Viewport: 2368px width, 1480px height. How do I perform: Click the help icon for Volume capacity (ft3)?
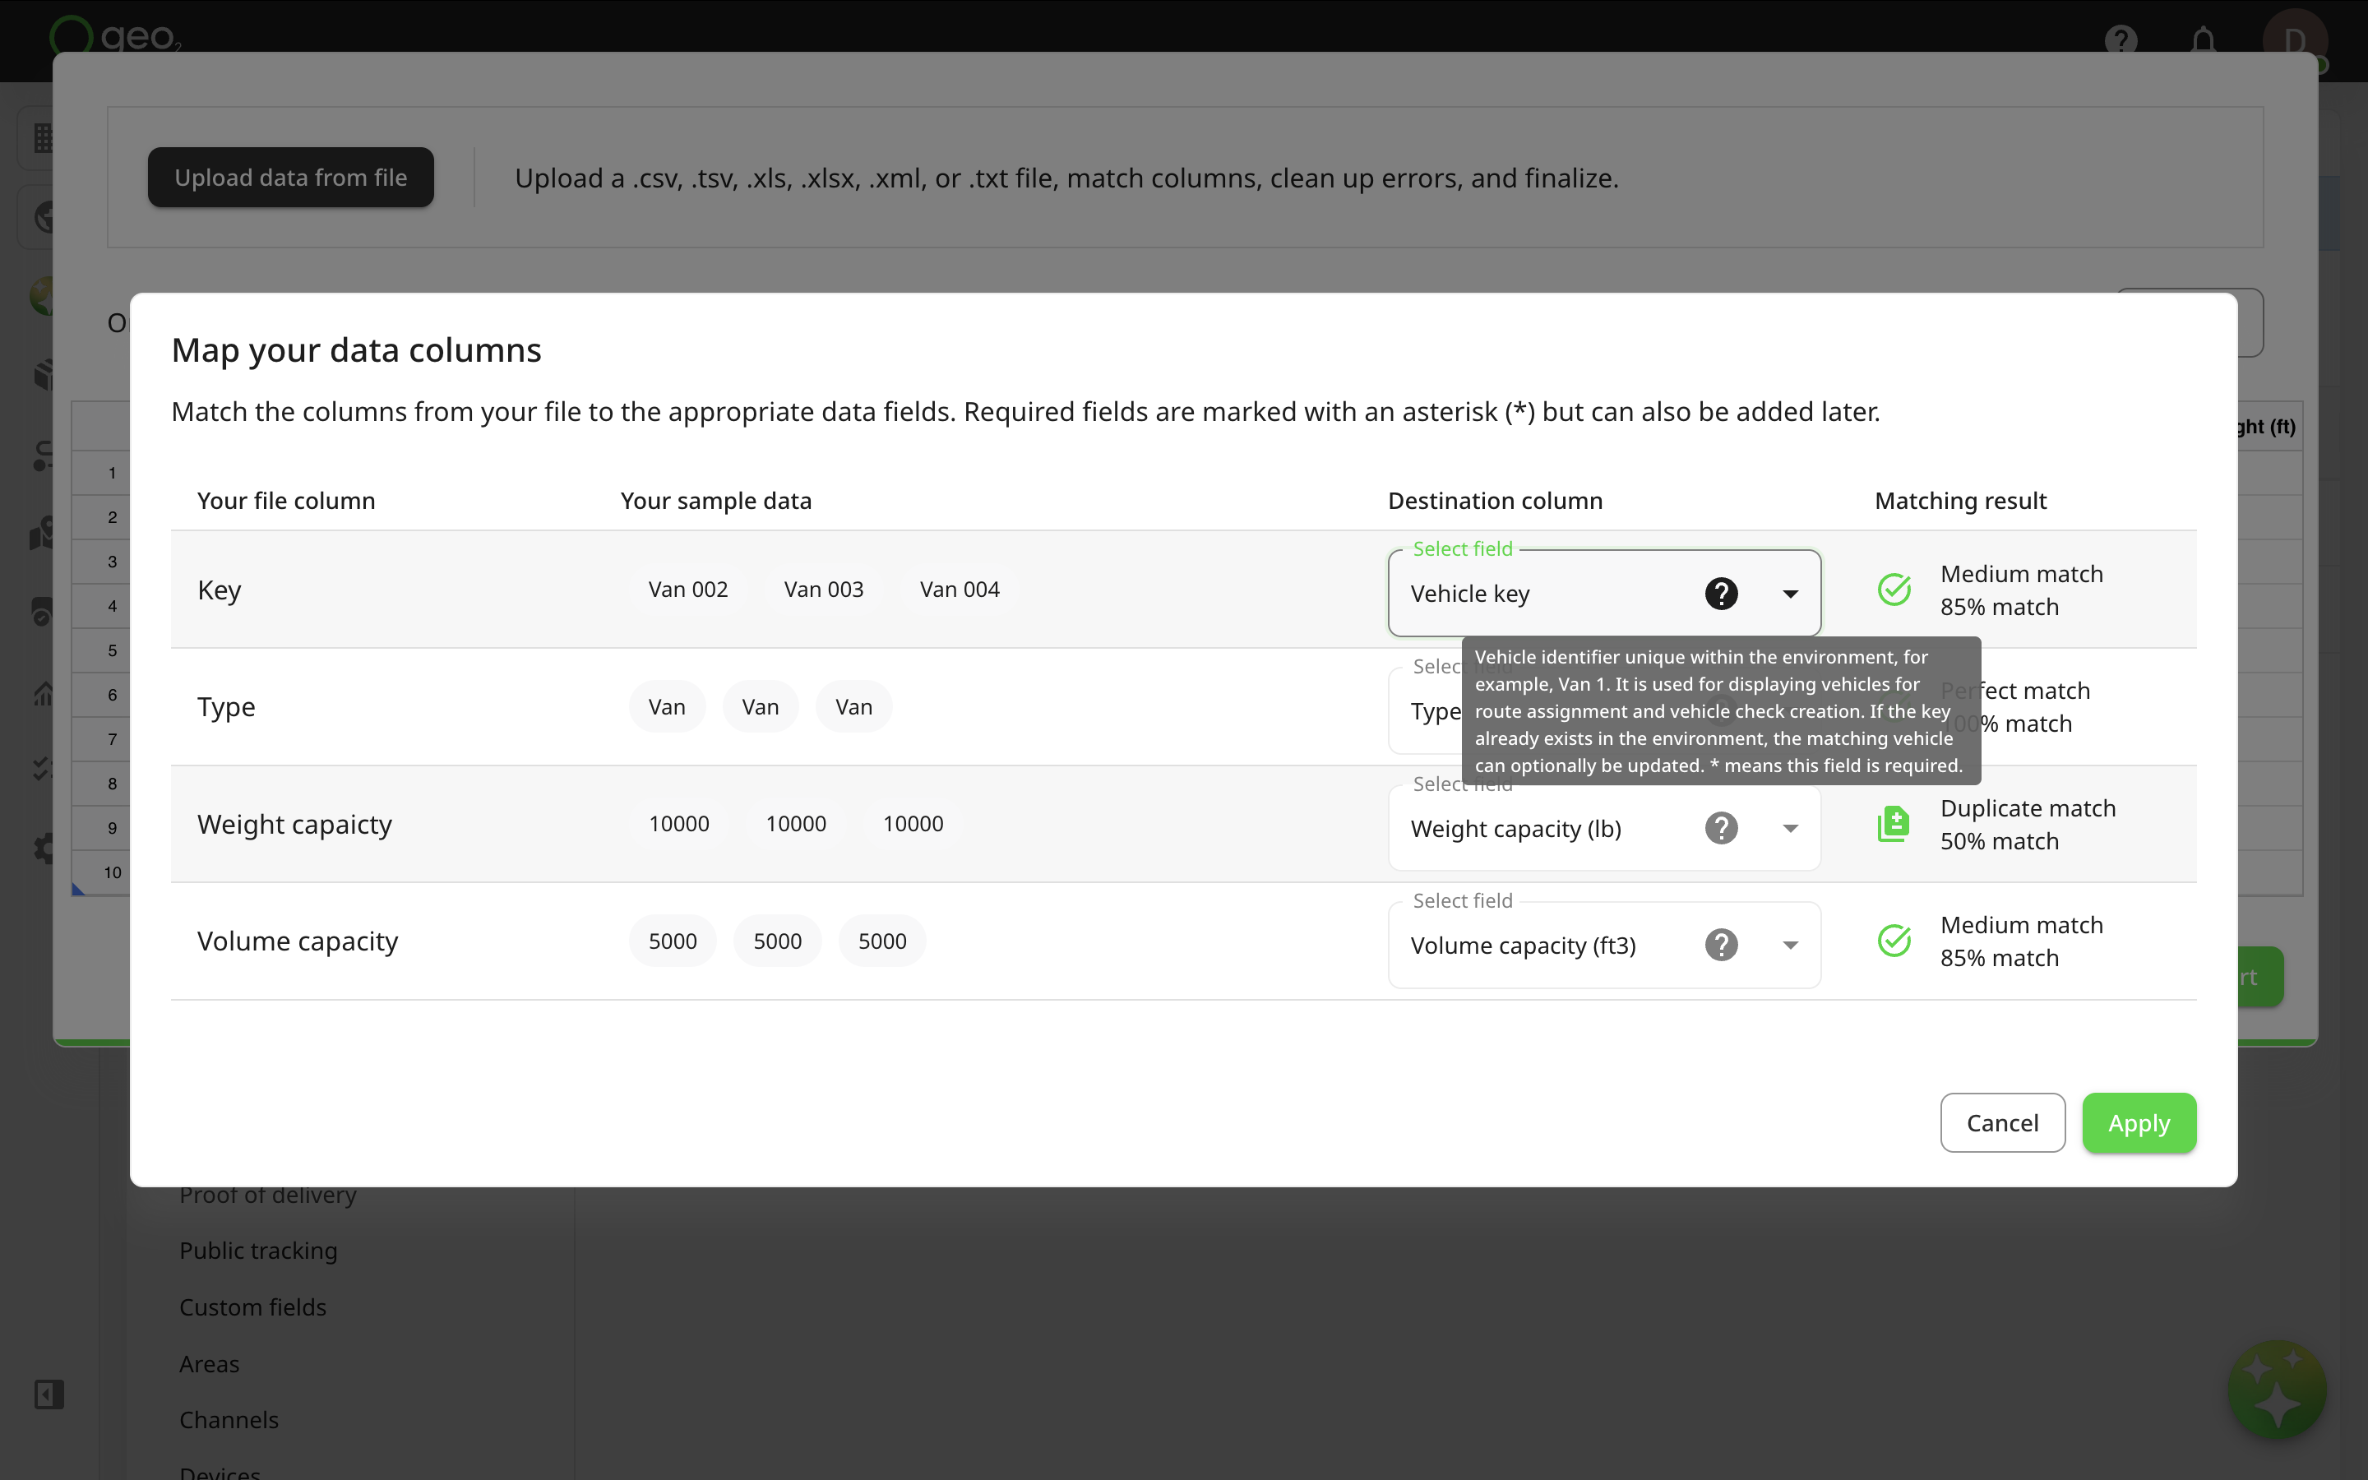point(1721,945)
